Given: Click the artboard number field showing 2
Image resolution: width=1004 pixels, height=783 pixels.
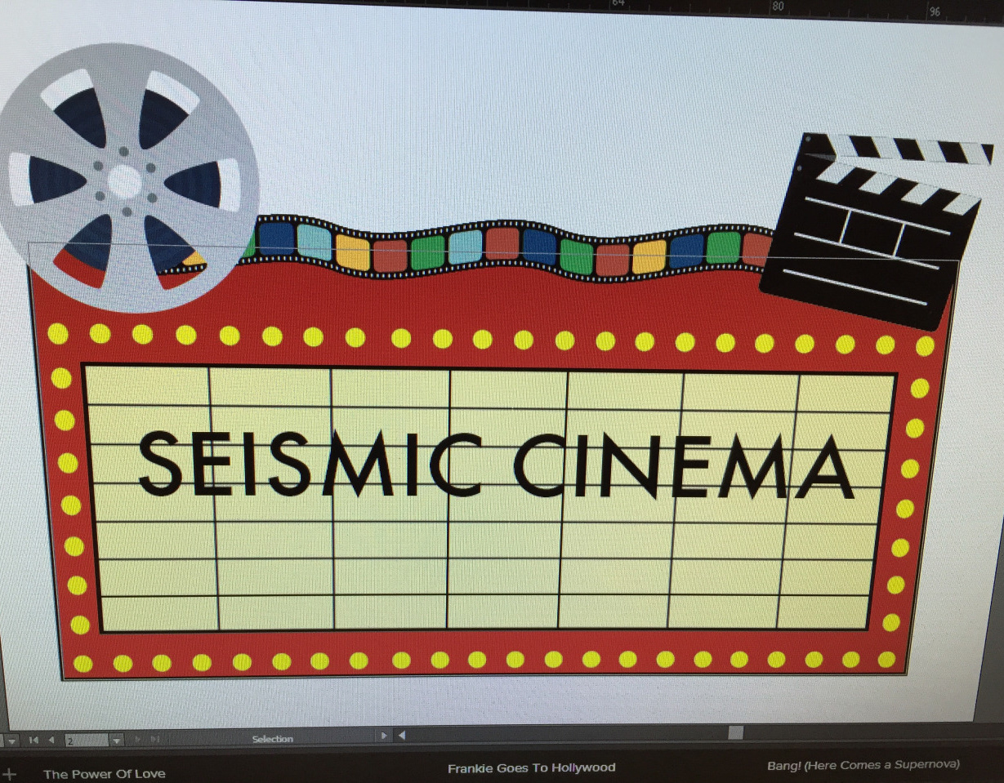Looking at the screenshot, I should 86,741.
